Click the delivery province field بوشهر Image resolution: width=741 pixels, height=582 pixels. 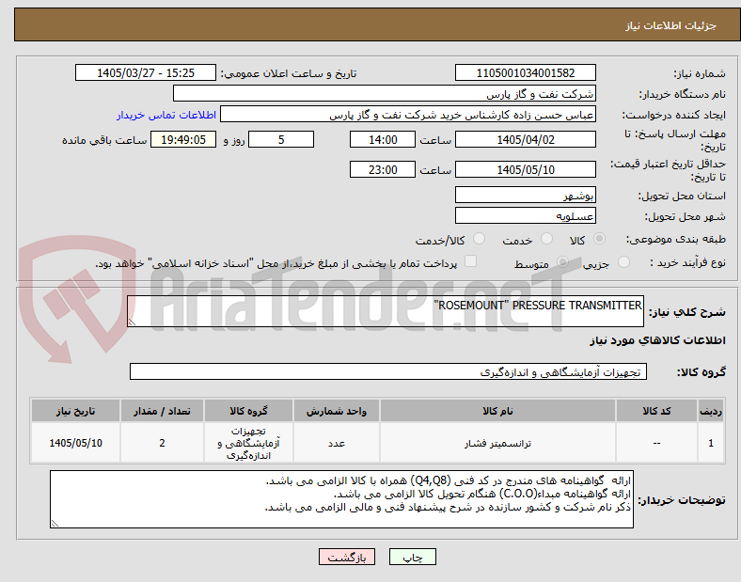tap(526, 195)
